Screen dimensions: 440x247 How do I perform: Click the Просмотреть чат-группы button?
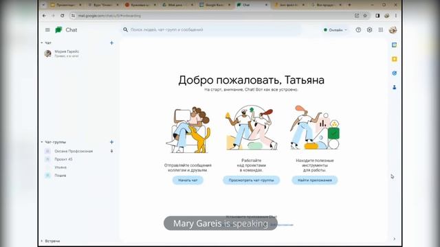251,180
